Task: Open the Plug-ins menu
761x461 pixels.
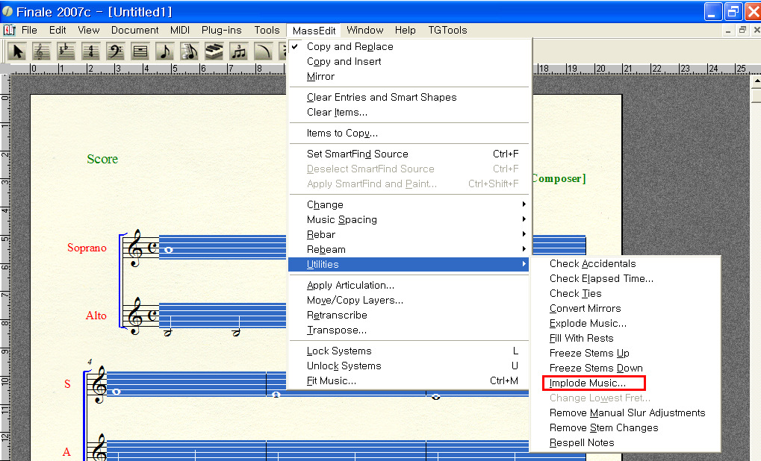Action: (x=221, y=30)
